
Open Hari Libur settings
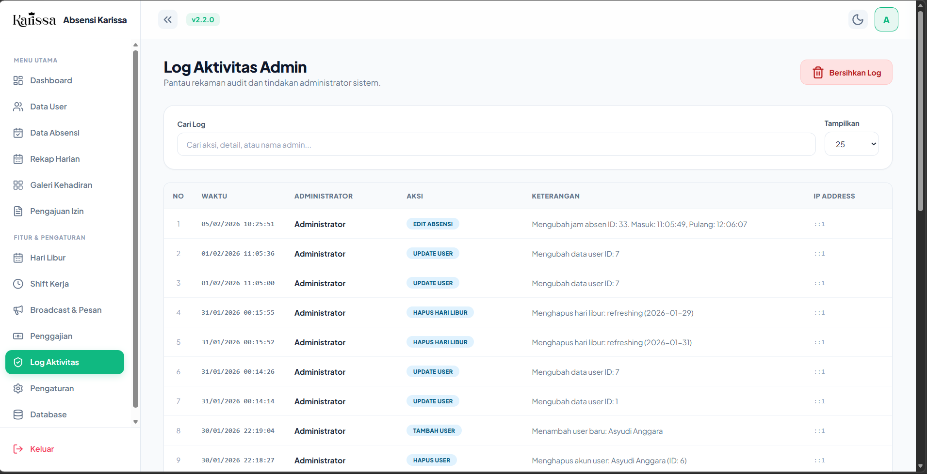coord(65,258)
